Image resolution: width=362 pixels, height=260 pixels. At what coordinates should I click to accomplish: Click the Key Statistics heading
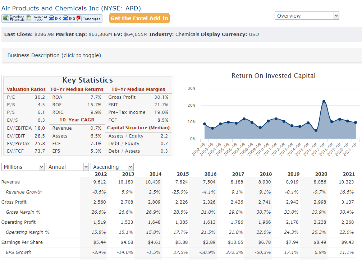(87, 80)
